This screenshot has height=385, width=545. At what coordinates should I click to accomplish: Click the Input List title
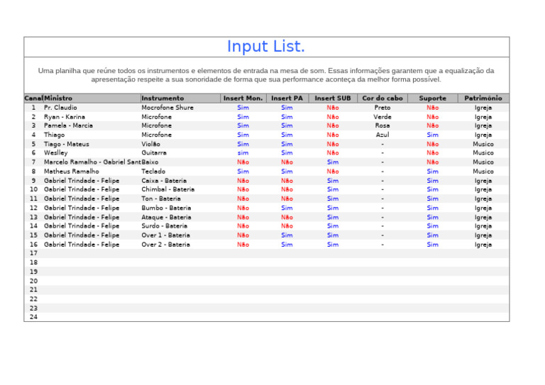coord(266,47)
